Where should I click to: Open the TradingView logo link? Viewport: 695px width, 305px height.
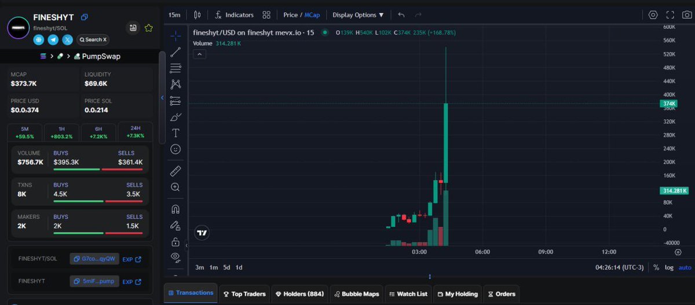[x=202, y=233]
